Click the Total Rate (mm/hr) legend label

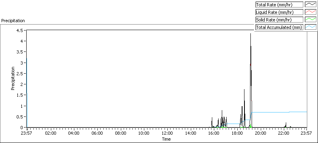coord(279,5)
